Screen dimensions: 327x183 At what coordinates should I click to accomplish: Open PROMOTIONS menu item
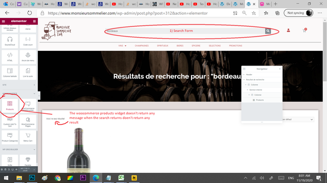[236, 46]
